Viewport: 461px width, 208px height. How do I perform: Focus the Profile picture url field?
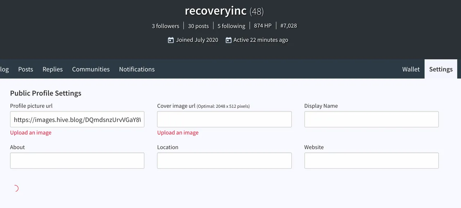pos(77,119)
